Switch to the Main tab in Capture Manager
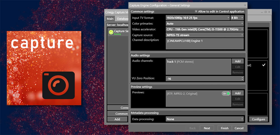 110,19
